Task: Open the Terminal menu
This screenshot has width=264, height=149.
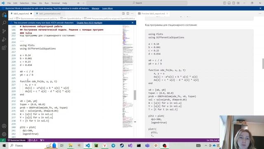Action: pos(56,3)
